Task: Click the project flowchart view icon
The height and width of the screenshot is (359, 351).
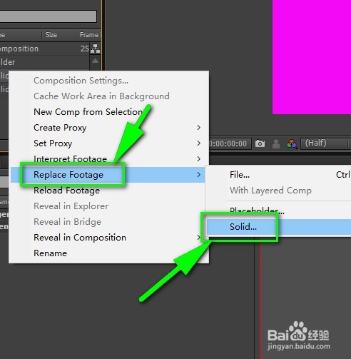Action: click(95, 49)
